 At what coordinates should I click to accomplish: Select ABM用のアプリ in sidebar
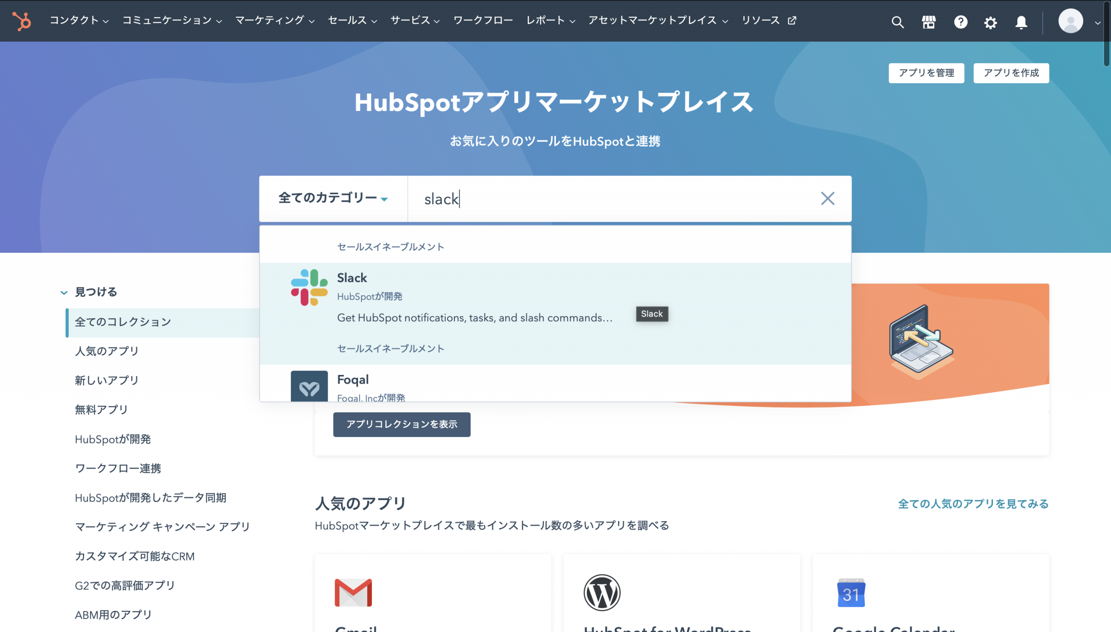(113, 615)
